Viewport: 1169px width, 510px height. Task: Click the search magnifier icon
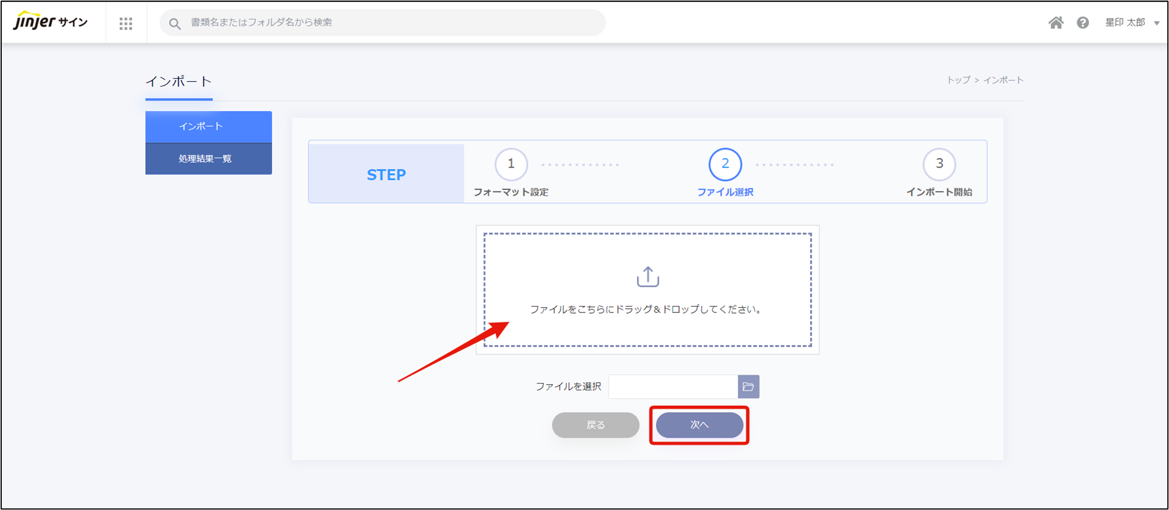174,23
